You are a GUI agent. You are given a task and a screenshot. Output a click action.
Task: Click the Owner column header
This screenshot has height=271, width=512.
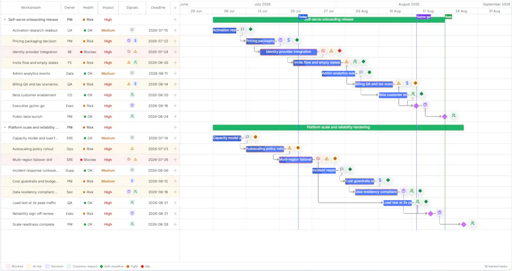coord(70,7)
